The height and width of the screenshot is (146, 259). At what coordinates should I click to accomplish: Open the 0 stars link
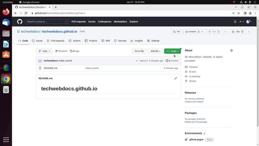click(193, 72)
